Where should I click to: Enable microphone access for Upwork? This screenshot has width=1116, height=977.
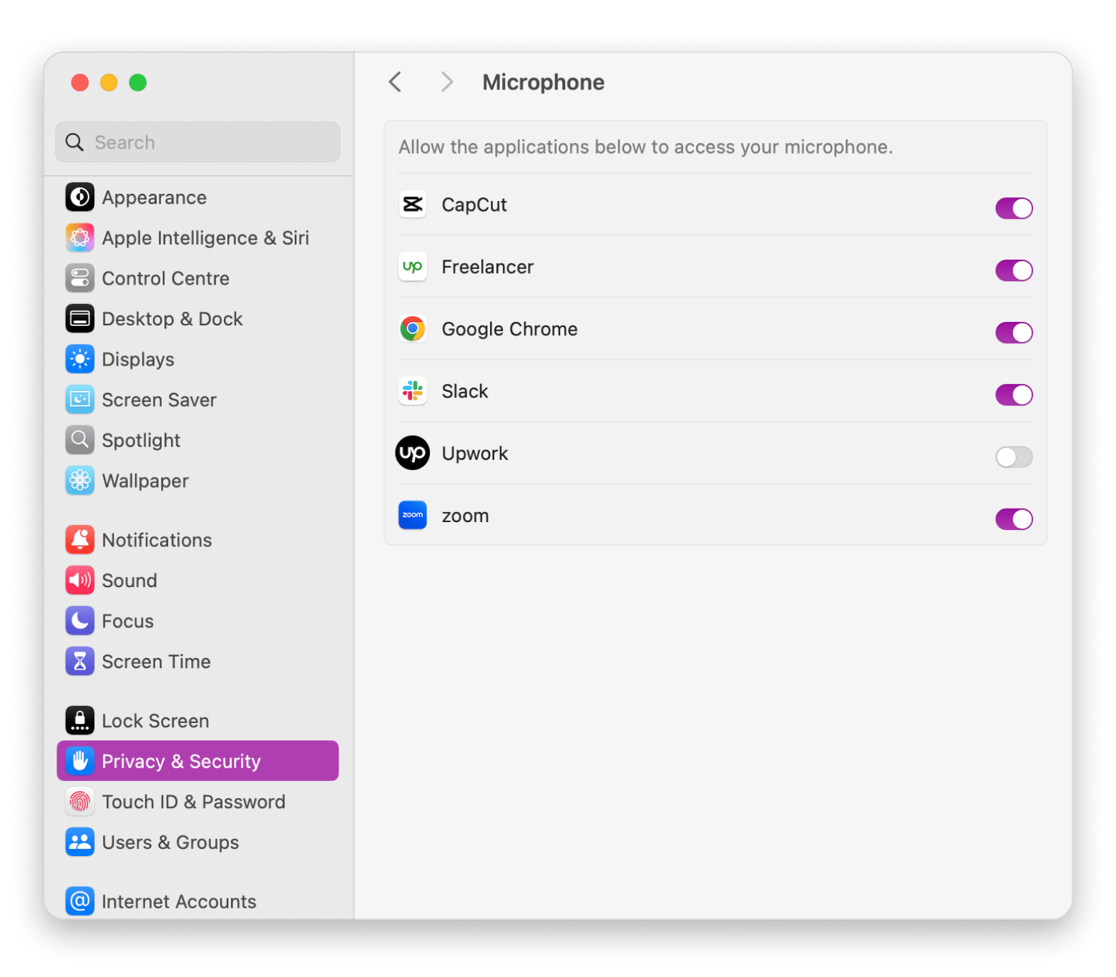[x=1014, y=457]
